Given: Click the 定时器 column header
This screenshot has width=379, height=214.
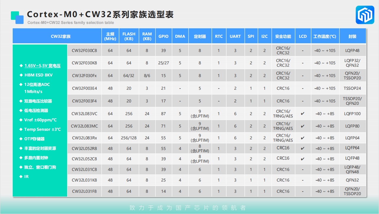Looking at the screenshot, I should point(200,36).
